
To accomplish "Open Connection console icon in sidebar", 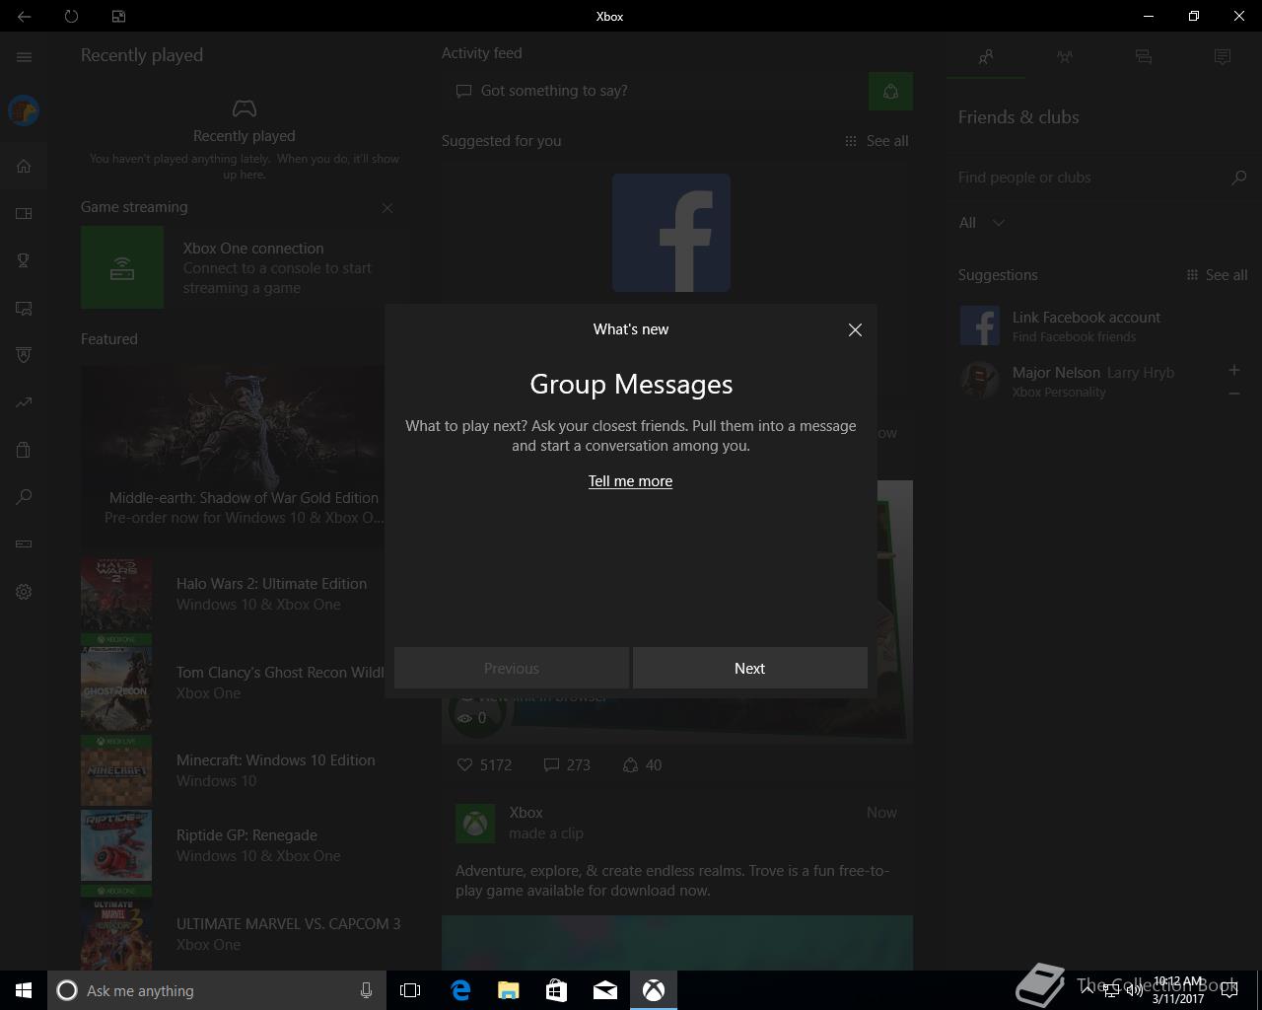I will [x=24, y=544].
